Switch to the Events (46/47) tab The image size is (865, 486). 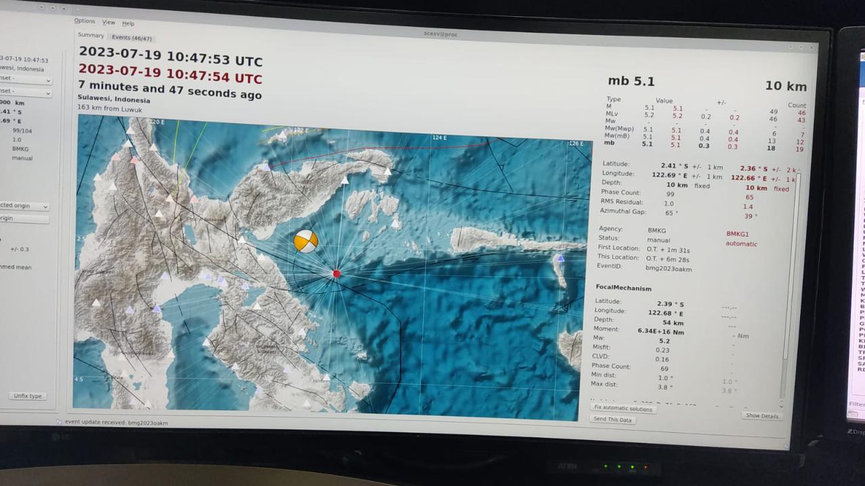pyautogui.click(x=131, y=36)
